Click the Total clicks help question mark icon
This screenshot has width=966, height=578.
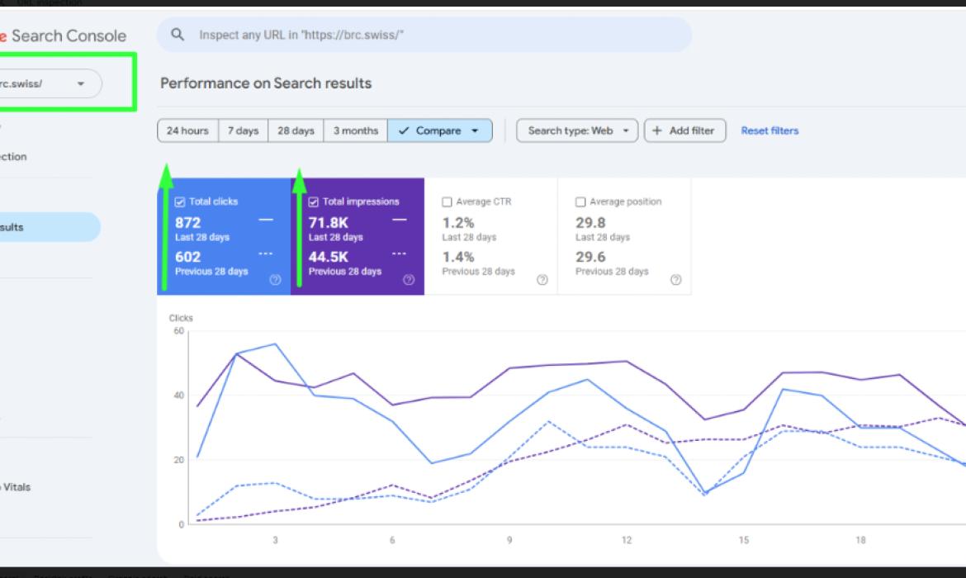tap(275, 280)
